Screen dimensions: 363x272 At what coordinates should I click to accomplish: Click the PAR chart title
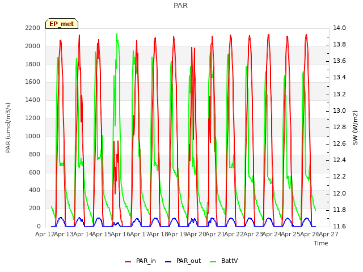tap(180, 6)
